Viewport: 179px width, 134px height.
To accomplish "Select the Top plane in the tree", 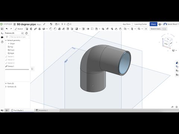I will point(12,47).
